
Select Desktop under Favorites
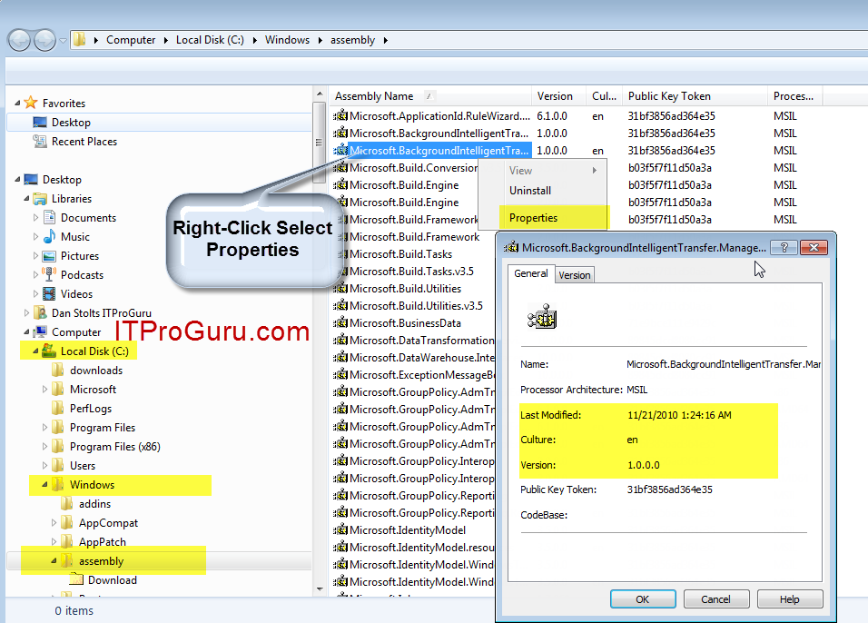(71, 123)
